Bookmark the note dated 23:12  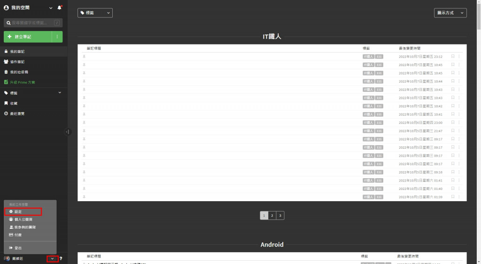[x=452, y=56]
